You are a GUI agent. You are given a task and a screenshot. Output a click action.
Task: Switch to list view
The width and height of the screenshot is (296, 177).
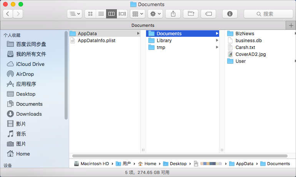(x=101, y=14)
